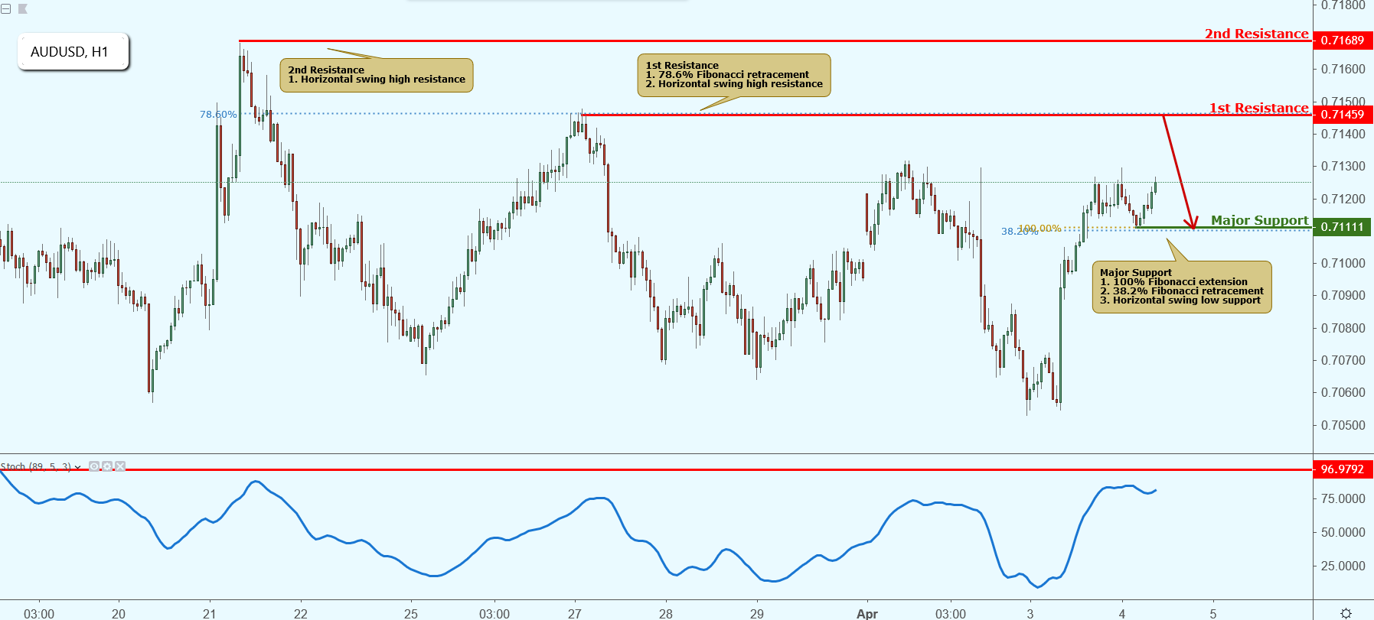The width and height of the screenshot is (1374, 620).
Task: Select the 1st Resistance line label
Action: pyautogui.click(x=1259, y=108)
